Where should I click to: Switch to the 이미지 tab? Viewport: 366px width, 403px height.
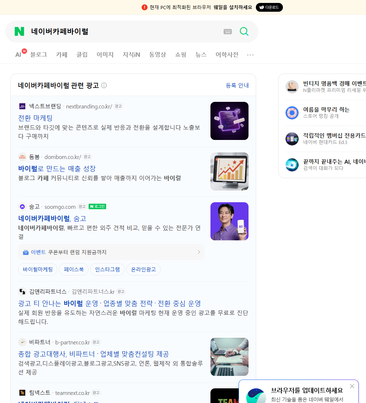[x=105, y=55]
